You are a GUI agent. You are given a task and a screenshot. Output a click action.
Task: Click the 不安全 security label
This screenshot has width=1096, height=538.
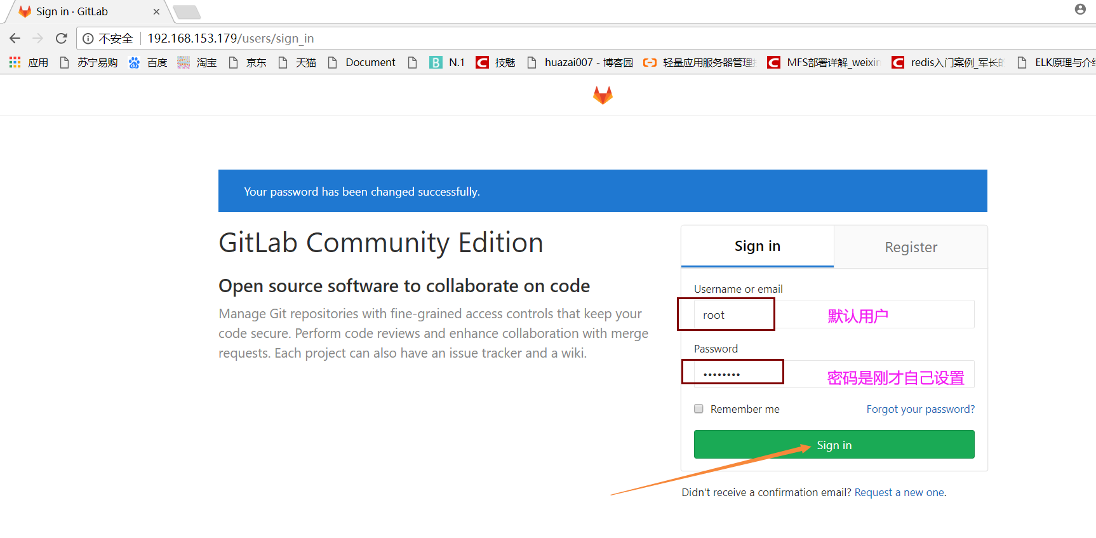pos(116,38)
